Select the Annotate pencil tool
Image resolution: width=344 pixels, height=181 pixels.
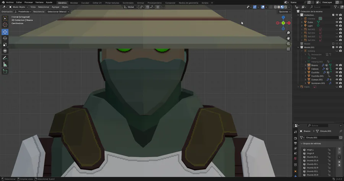click(x=5, y=58)
